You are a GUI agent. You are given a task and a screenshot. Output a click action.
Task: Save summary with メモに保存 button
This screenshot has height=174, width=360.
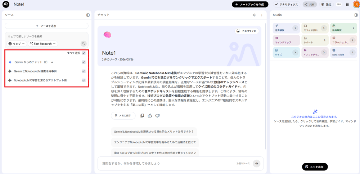(x=123, y=116)
